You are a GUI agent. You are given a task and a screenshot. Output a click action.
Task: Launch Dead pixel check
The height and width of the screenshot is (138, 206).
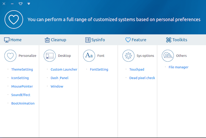click(x=142, y=78)
